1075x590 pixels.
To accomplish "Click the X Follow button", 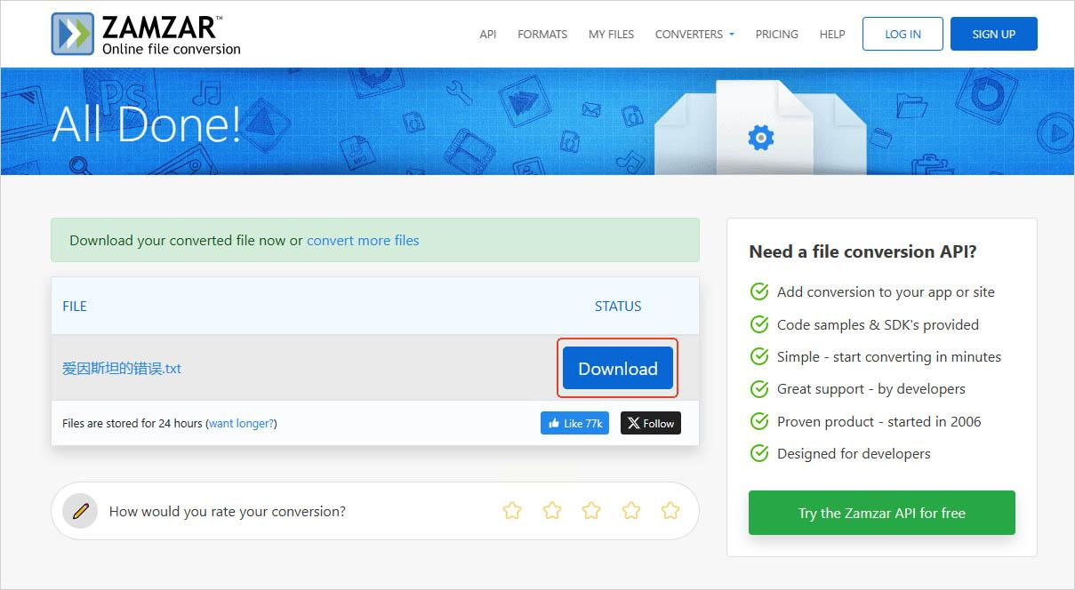I will pos(651,423).
